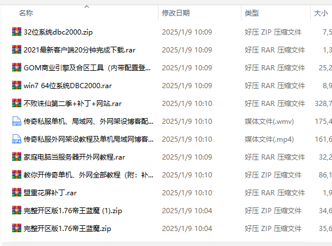Screen dimensions: 332x246
Task: Click the sort arrow above 名称 column
Action: point(86,7)
